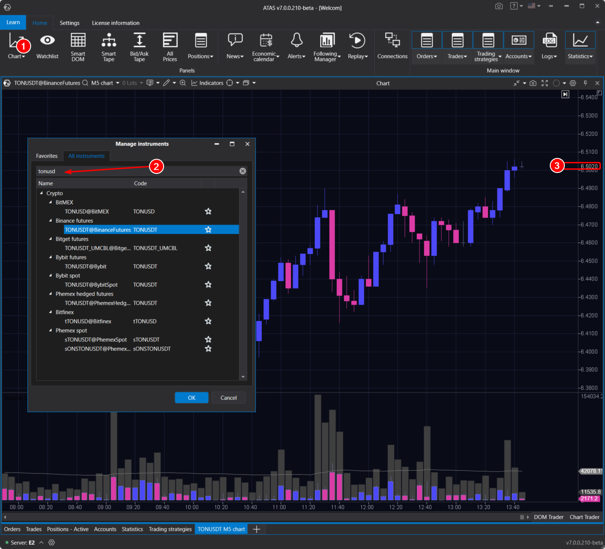Open the Settings ribbon tab
Screen dimensions: 605x549
pyautogui.click(x=69, y=23)
